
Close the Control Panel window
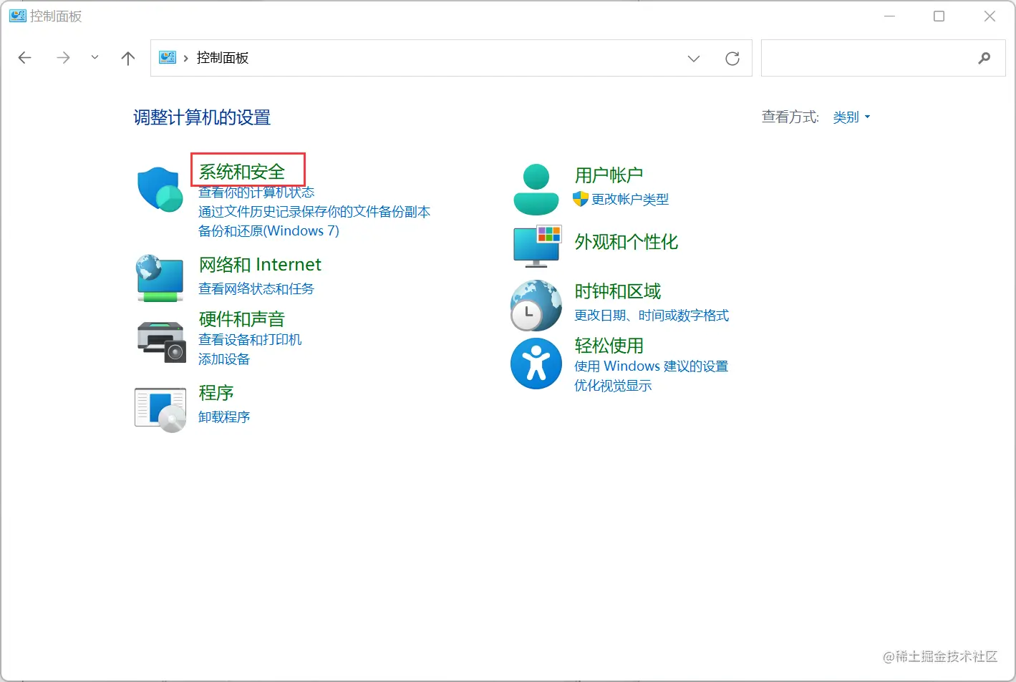tap(990, 16)
